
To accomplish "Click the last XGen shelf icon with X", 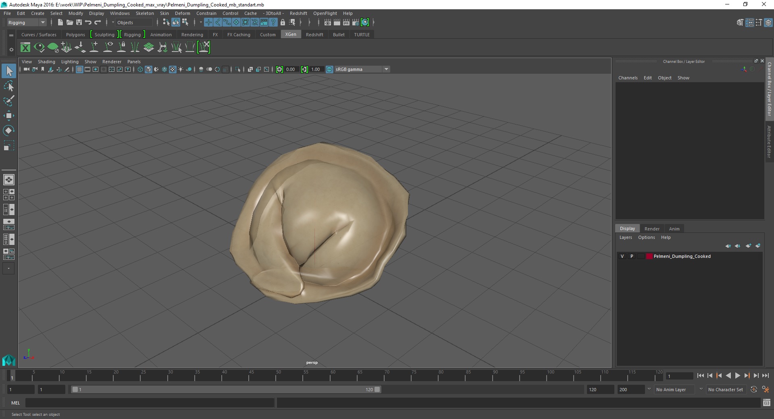I will click(x=204, y=48).
